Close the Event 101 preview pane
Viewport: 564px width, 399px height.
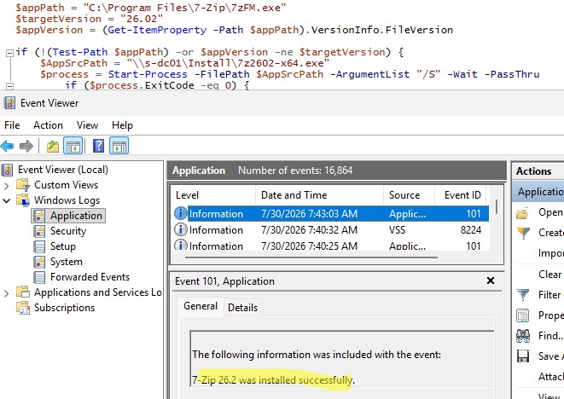[491, 280]
